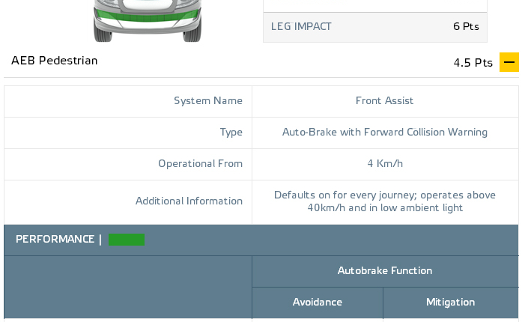The image size is (525, 322).
Task: Click the Performance header label
Action: (x=55, y=240)
